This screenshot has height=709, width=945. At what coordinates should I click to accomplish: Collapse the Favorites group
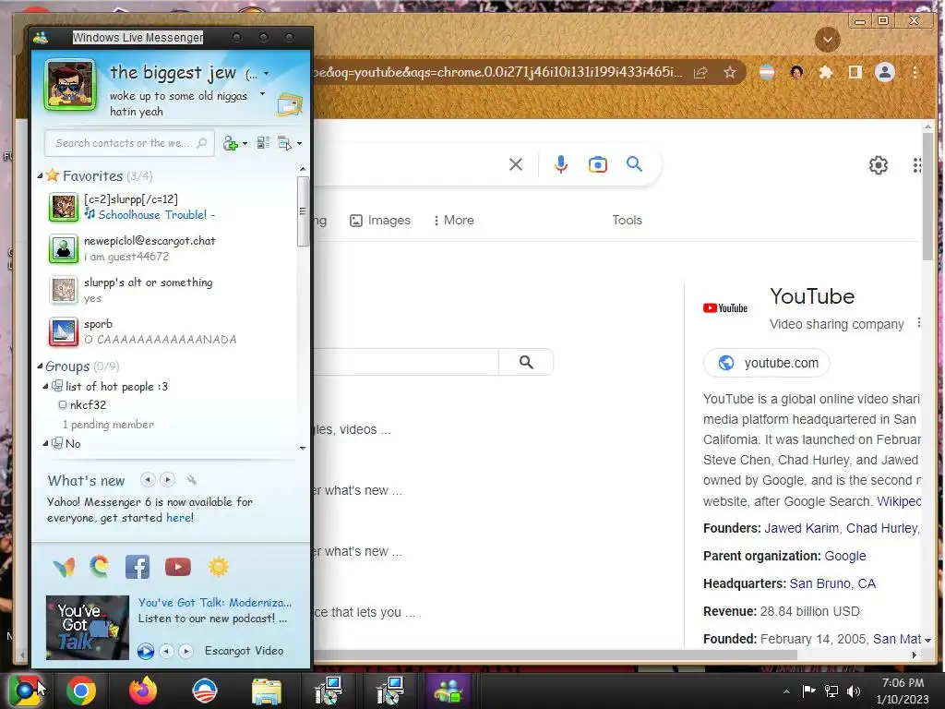(40, 176)
